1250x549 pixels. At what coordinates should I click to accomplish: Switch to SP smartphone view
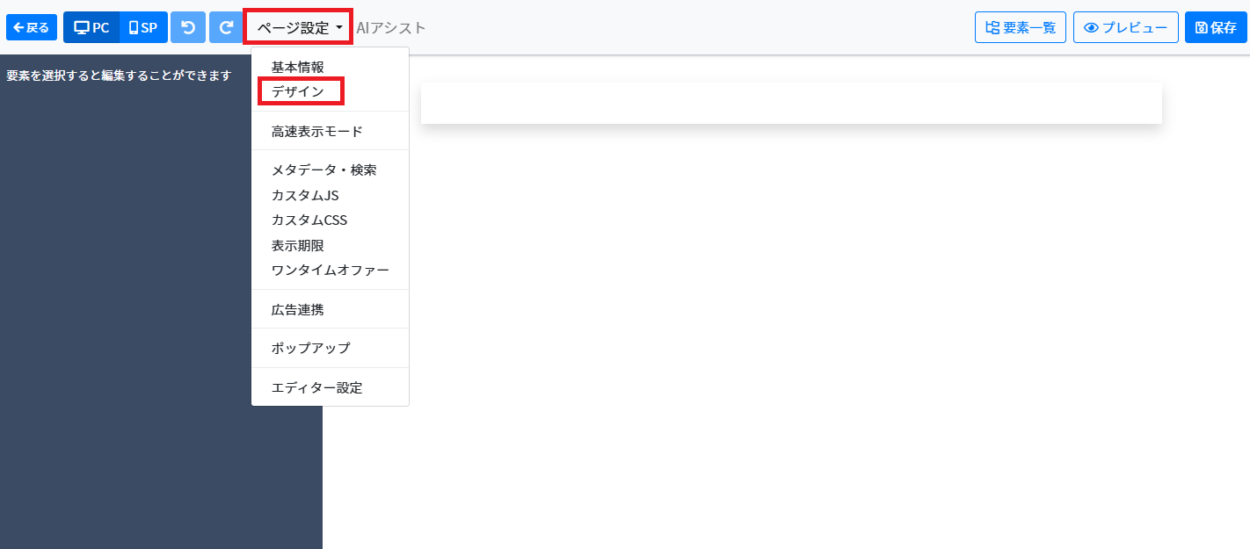click(143, 27)
